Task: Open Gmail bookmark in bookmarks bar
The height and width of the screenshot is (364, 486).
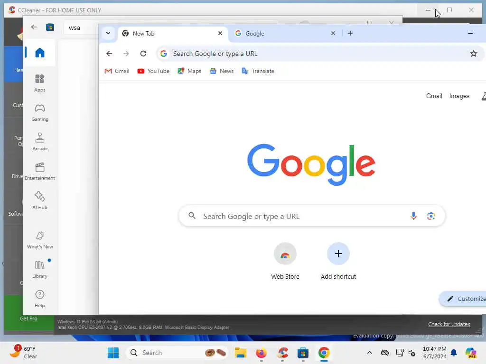Action: click(x=117, y=71)
